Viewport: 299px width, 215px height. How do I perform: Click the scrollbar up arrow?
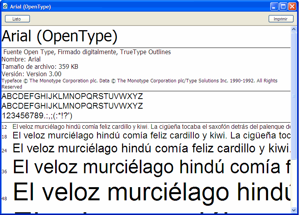294,29
